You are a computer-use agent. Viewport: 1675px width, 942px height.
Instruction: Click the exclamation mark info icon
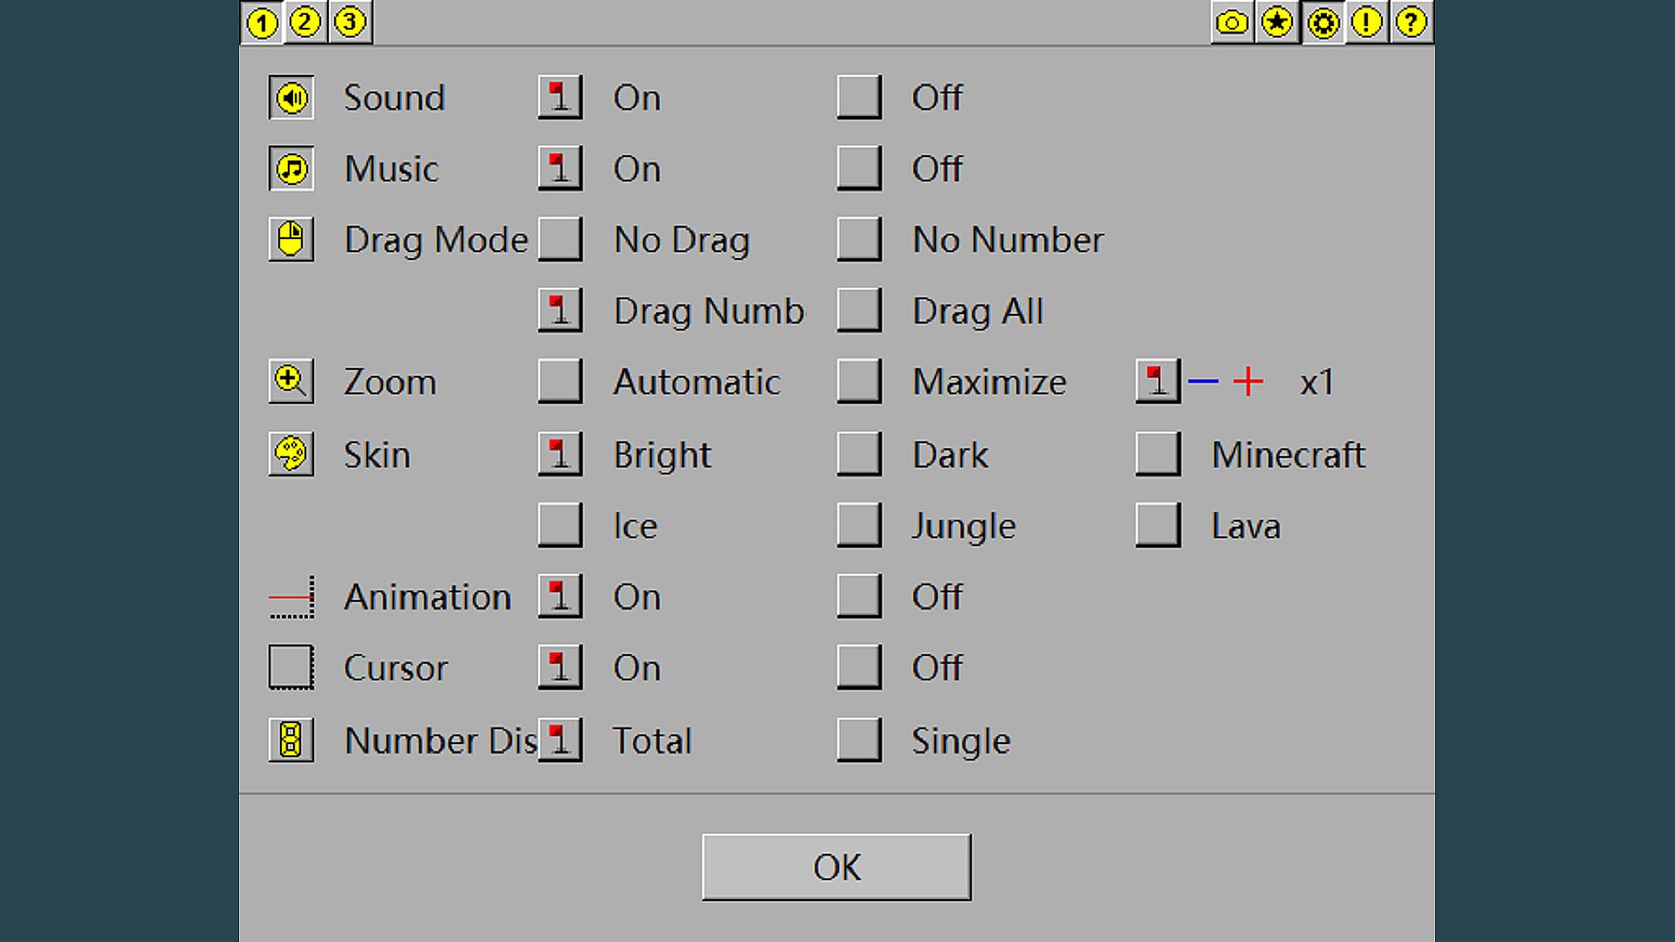[x=1366, y=23]
